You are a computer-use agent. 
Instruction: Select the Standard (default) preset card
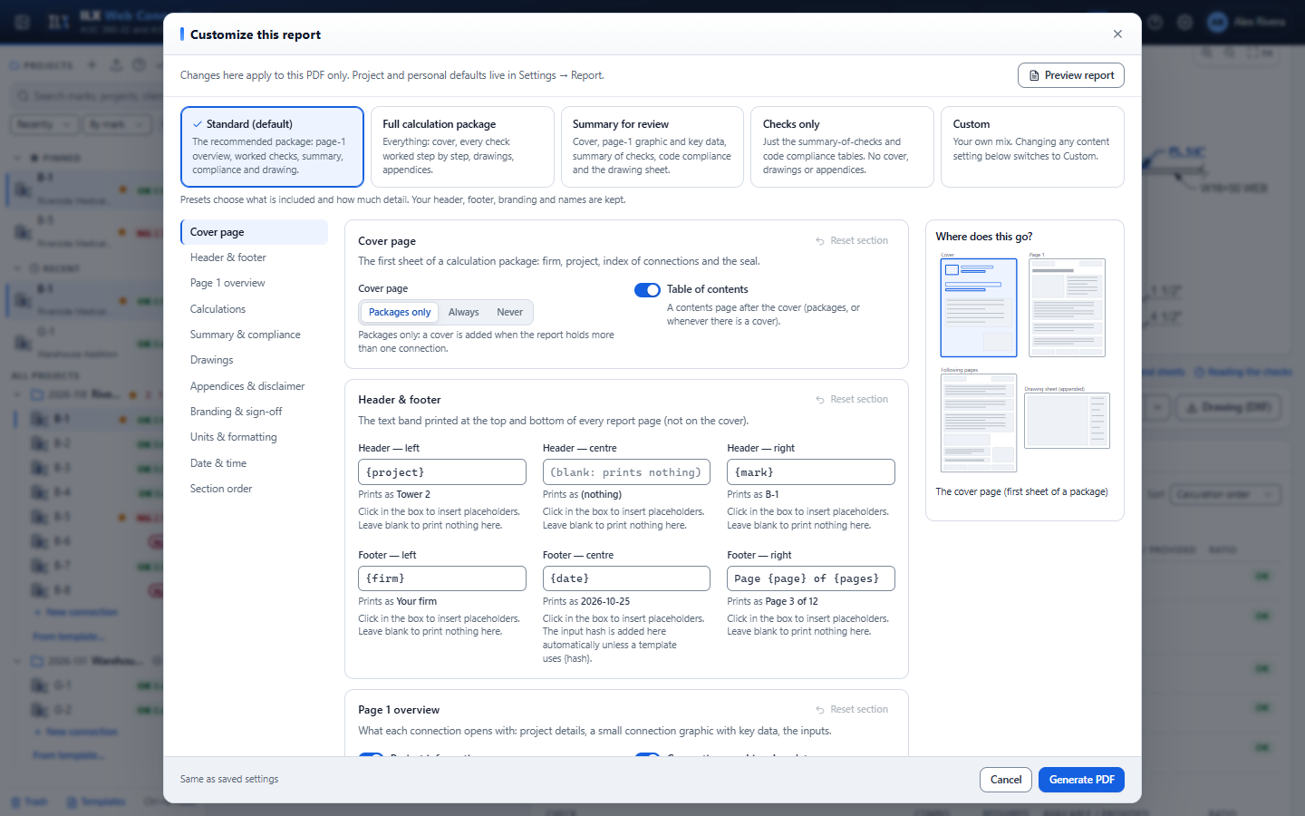[272, 147]
